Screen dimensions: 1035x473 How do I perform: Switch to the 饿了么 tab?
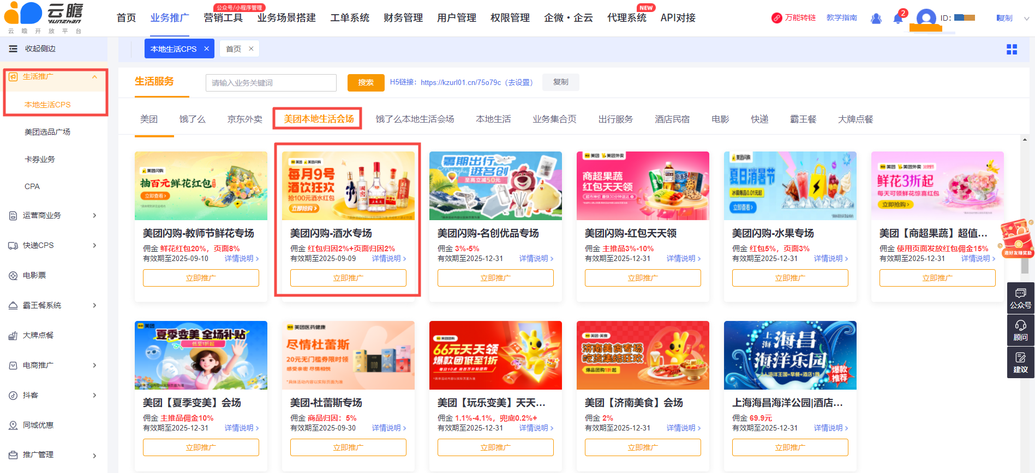pyautogui.click(x=192, y=119)
